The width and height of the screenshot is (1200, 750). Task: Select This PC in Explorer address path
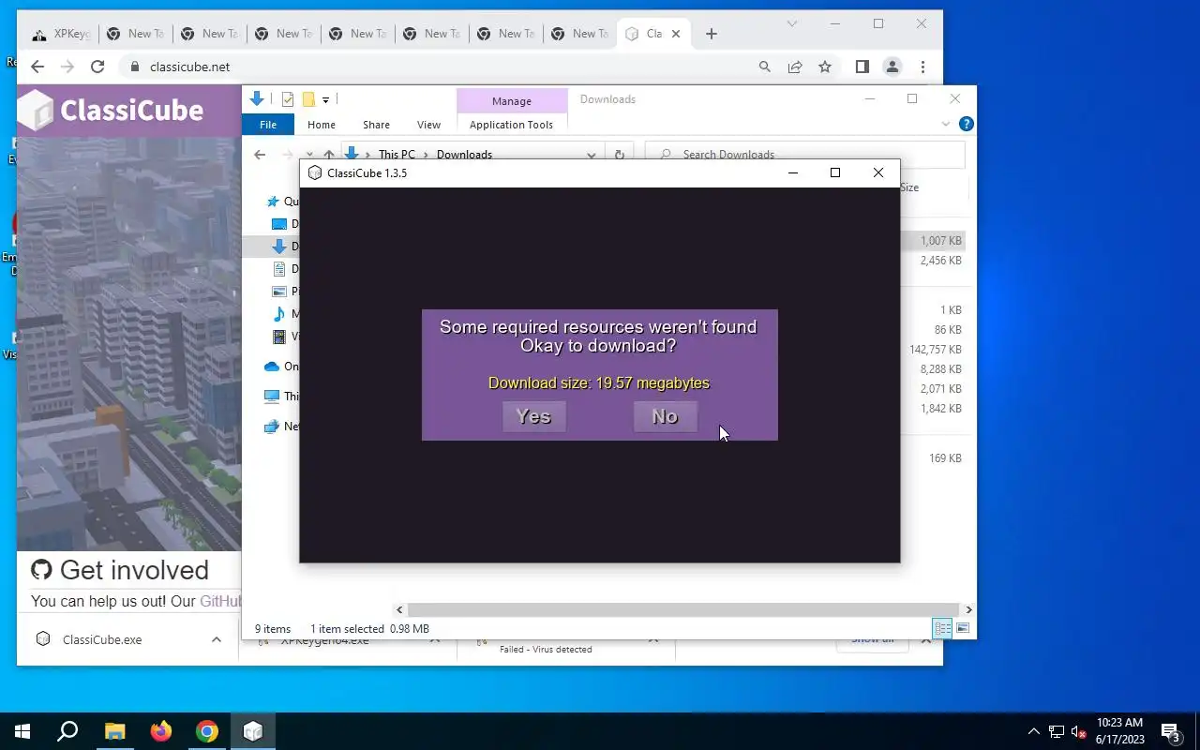(397, 155)
